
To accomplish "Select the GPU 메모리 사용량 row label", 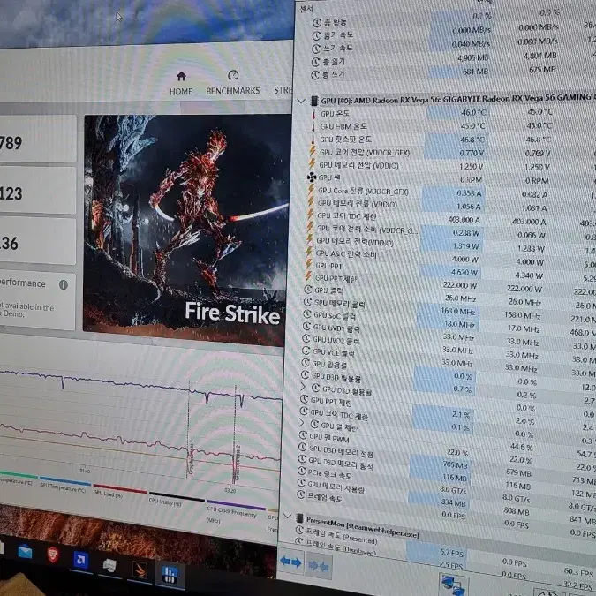I will click(336, 487).
